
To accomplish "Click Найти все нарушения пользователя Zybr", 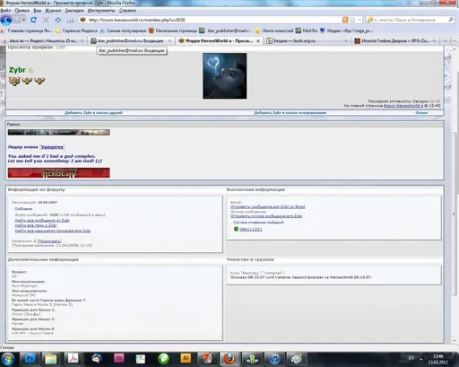I will point(53,231).
